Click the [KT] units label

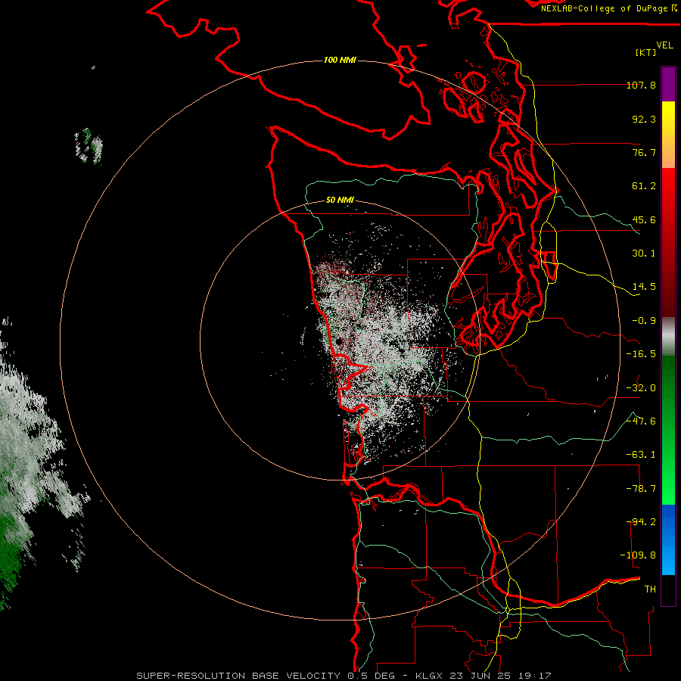(646, 52)
